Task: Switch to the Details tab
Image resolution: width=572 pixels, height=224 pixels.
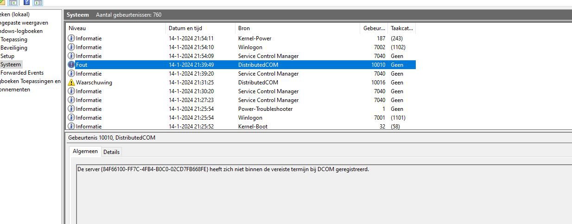Action: (x=111, y=152)
